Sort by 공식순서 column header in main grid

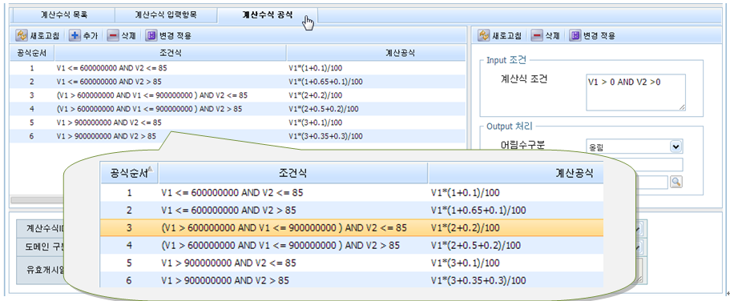point(32,53)
